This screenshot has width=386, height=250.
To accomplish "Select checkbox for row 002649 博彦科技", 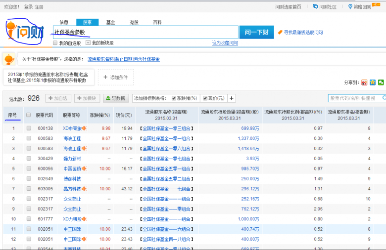I will click(29, 178).
